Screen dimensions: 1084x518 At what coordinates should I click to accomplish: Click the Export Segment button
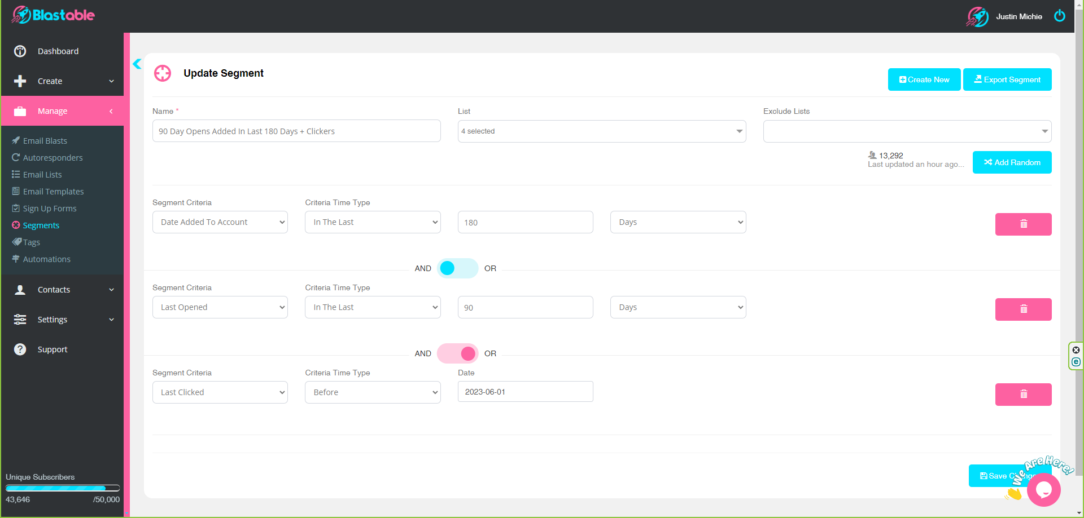(1007, 79)
